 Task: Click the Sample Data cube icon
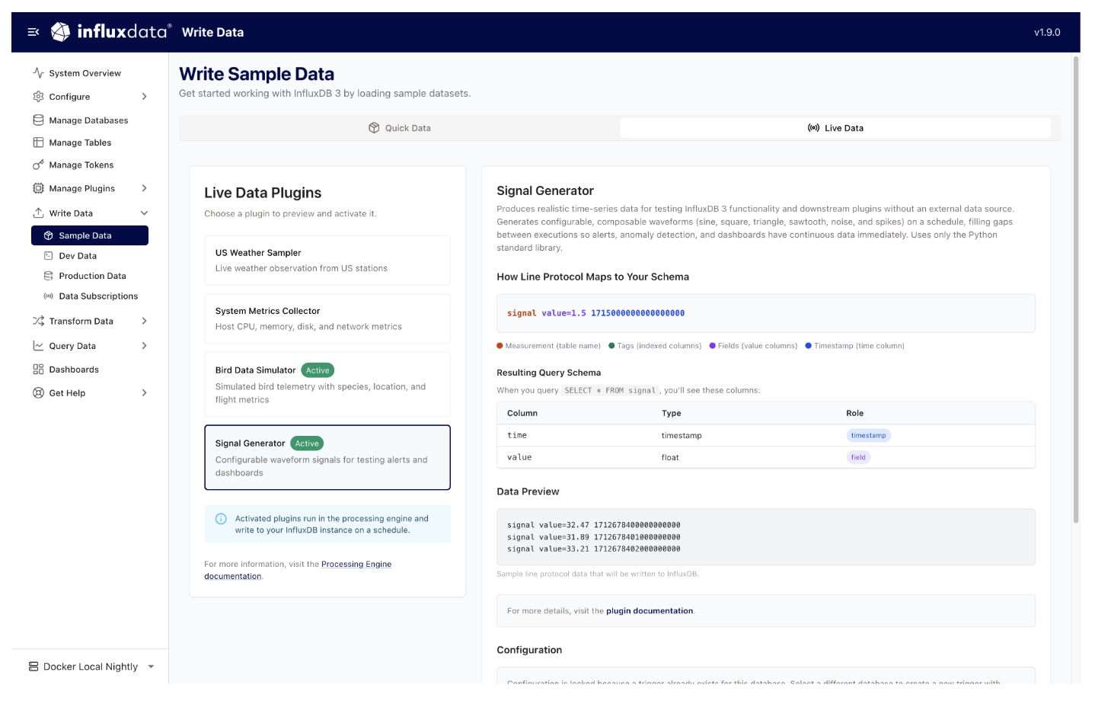49,235
